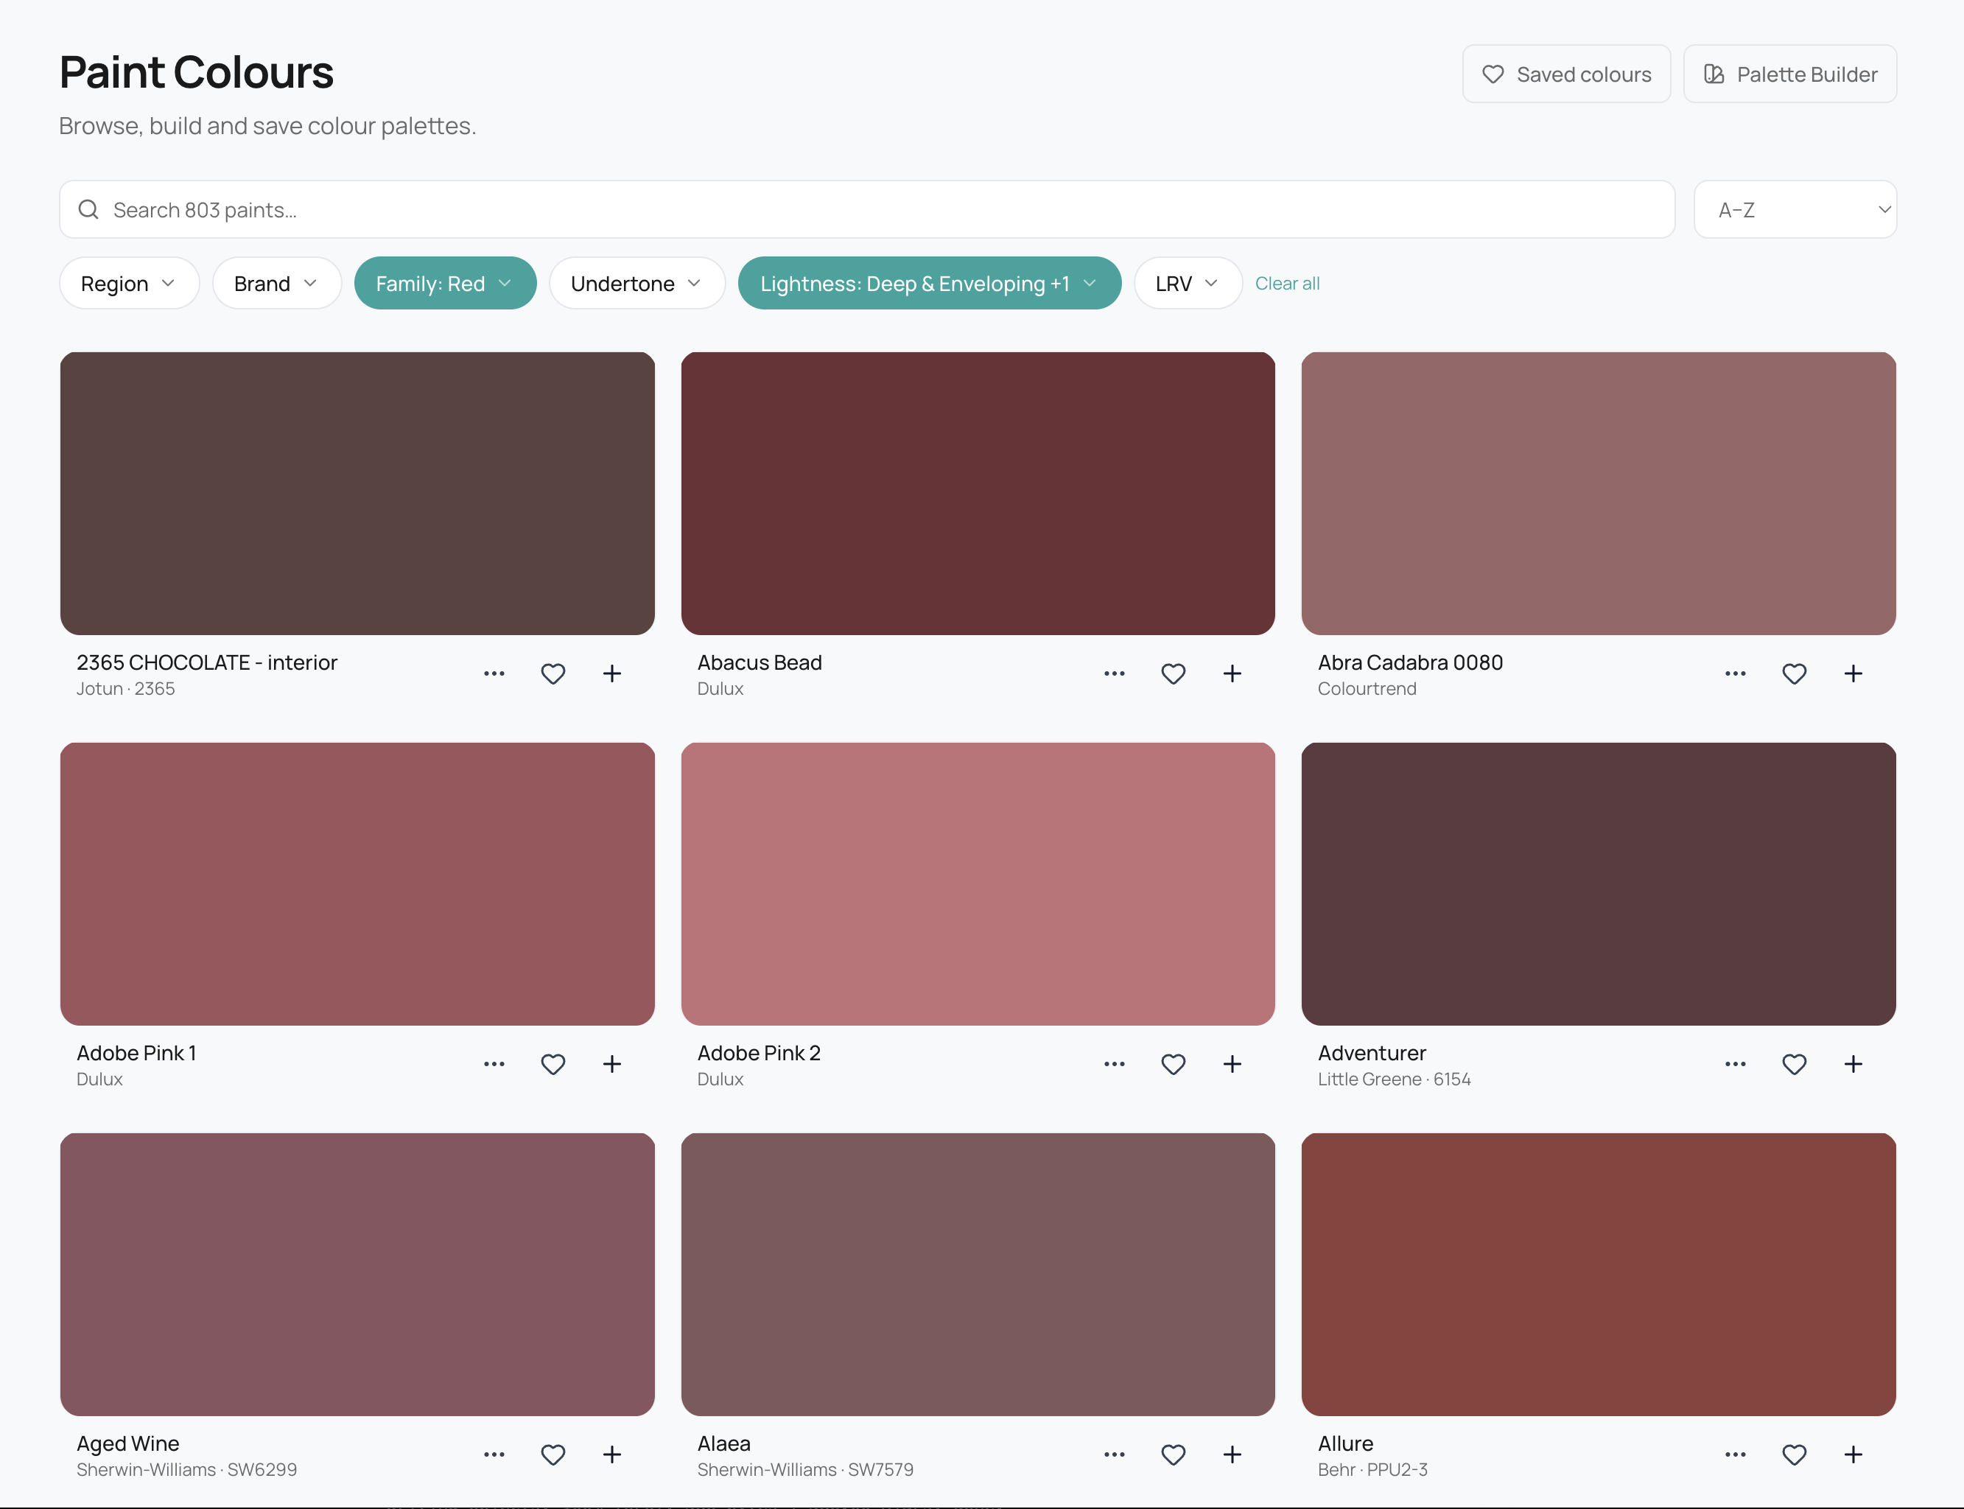Add Adobe Pink 2 to palette
The width and height of the screenshot is (1964, 1509).
click(x=1231, y=1063)
